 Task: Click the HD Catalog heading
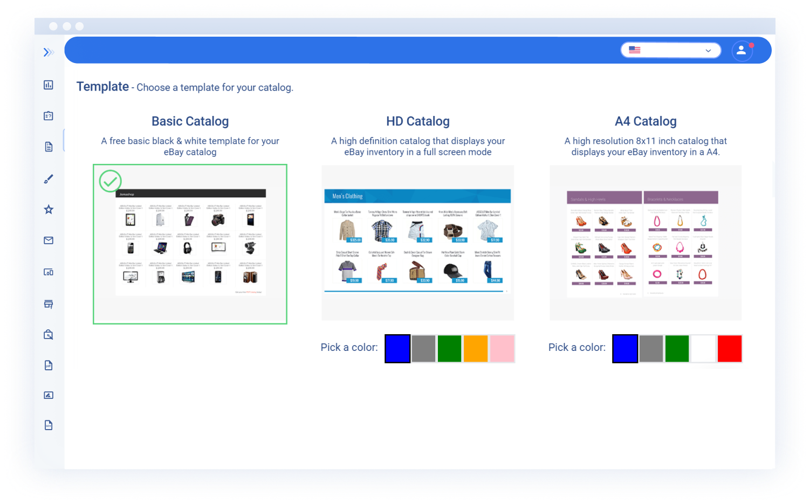click(x=418, y=121)
